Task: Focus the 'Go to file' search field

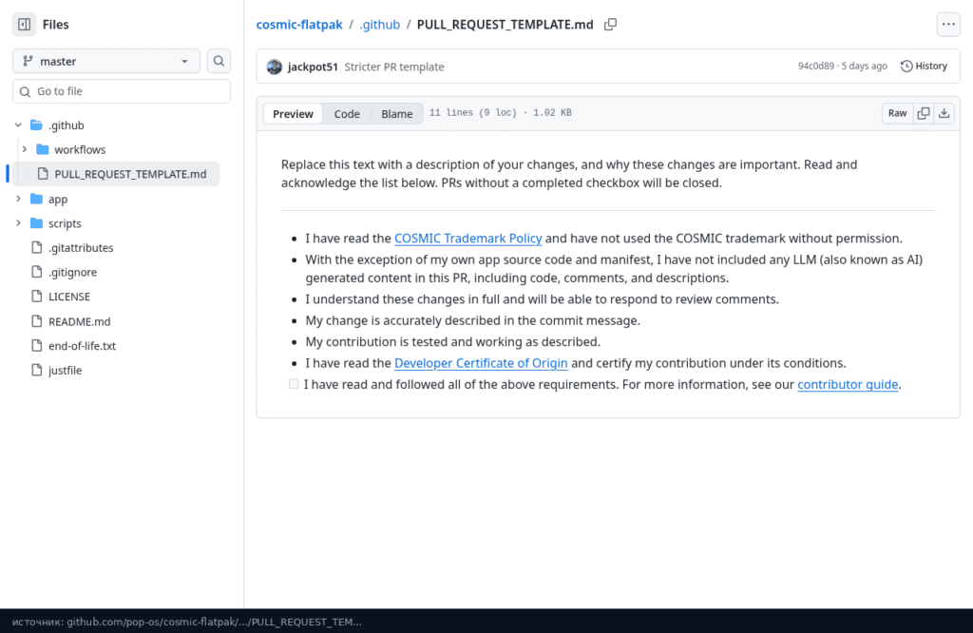Action: point(122,91)
